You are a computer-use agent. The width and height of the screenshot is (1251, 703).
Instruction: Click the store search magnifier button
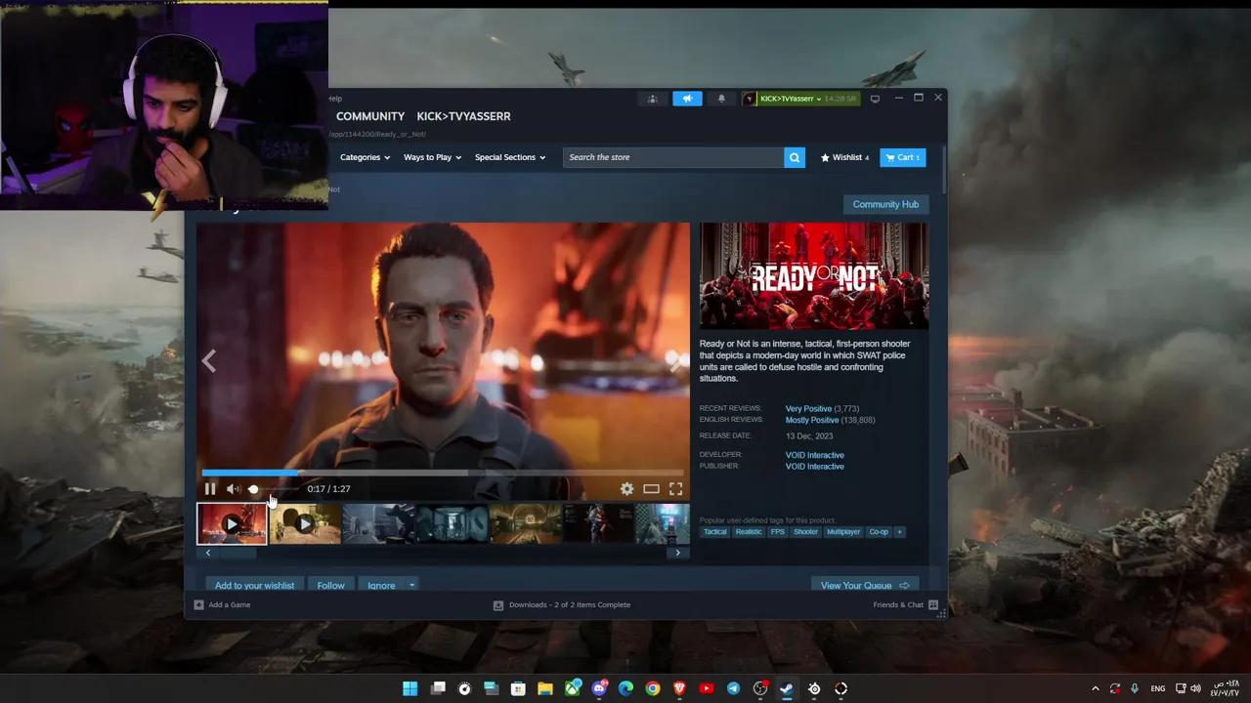(795, 157)
